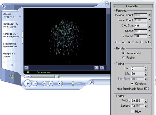Select Facing render option

123,57
